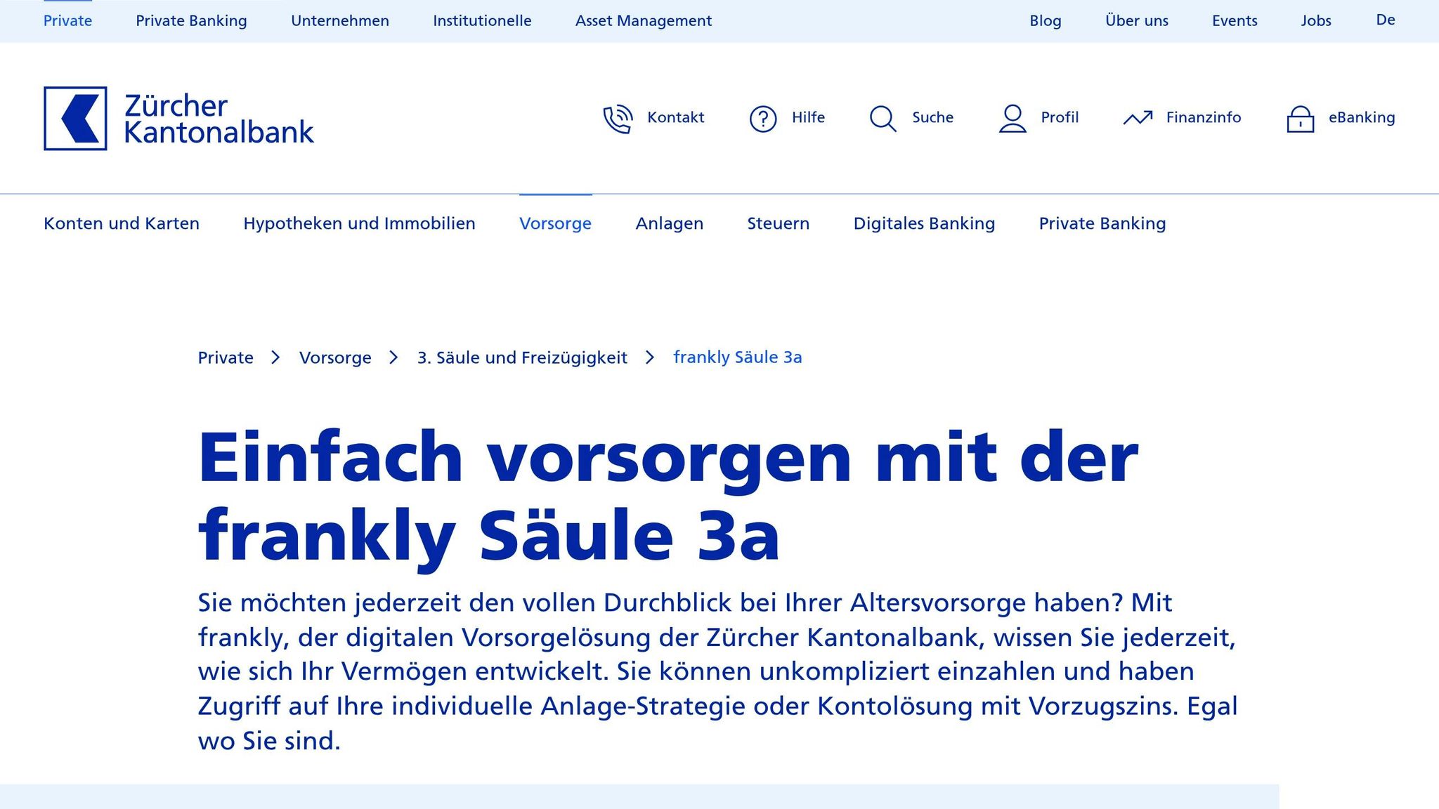Click chevron after Private in breadcrumb
Screen dimensions: 1439x809
(x=275, y=357)
